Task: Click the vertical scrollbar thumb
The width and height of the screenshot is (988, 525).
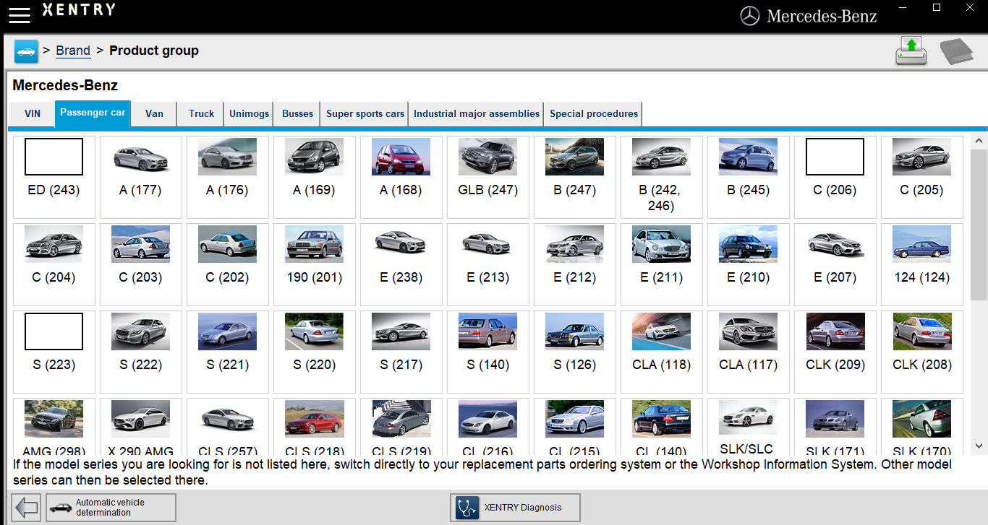Action: click(x=979, y=225)
